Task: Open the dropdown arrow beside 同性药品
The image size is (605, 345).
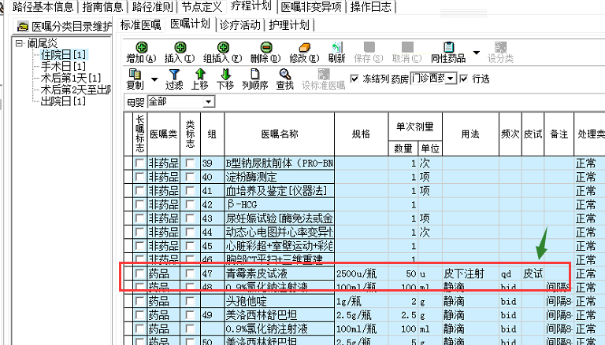Action: tap(477, 53)
